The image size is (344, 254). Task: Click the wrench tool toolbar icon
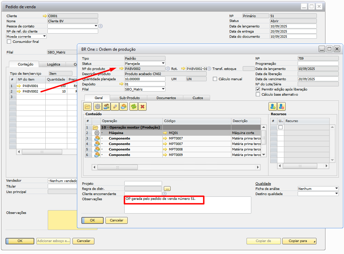[115, 107]
